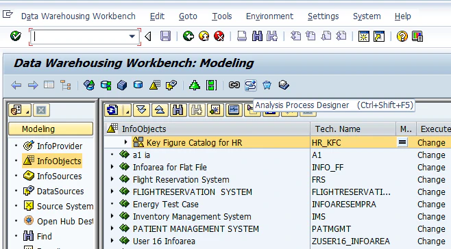This screenshot has height=249, width=451.
Task: Click the monitor icon in tree toolbar
Action: pyautogui.click(x=234, y=110)
